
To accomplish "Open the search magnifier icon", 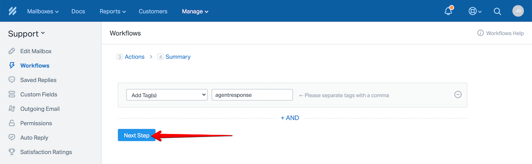I will coord(497,11).
